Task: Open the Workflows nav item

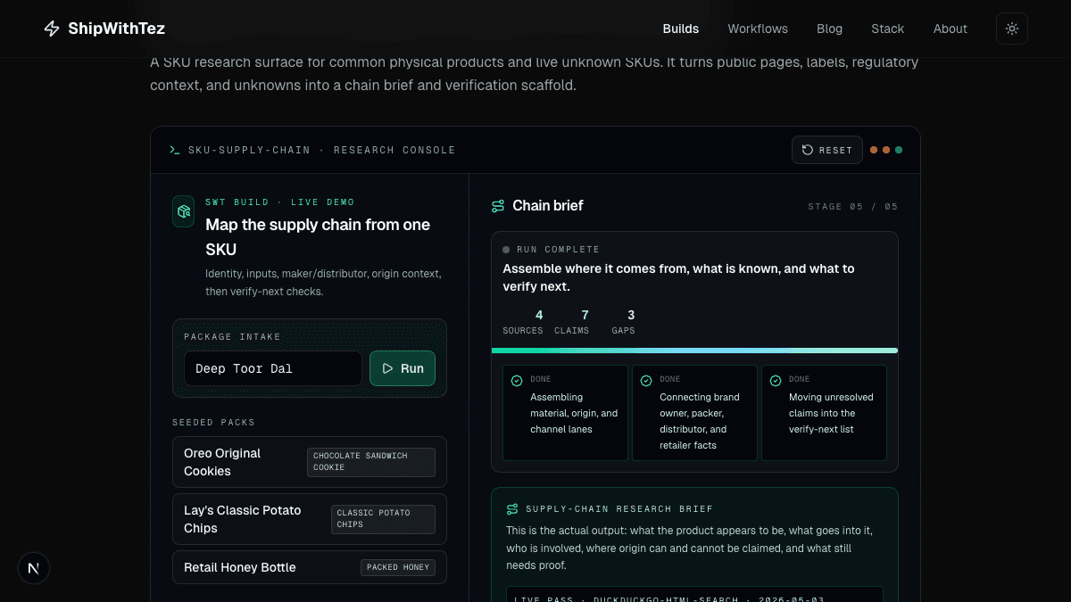Action: point(758,29)
